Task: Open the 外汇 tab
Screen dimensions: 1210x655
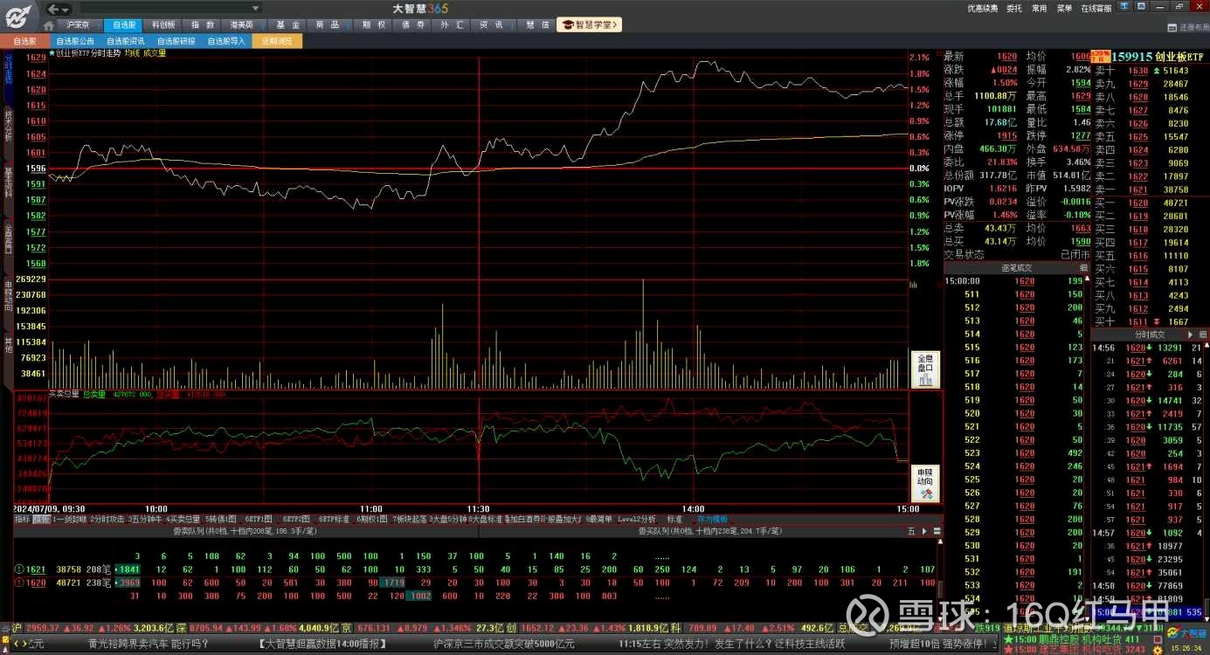Action: tap(453, 25)
